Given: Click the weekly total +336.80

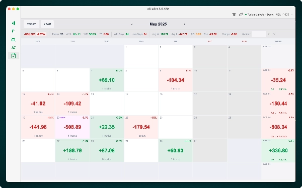Looking at the screenshot, I should click(278, 150).
